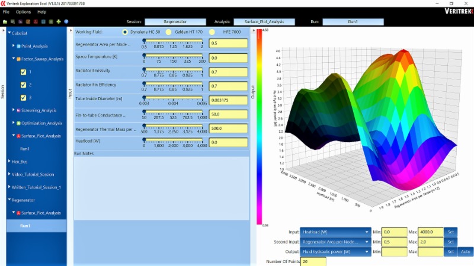
Task: Click the Number Of Points field
Action: (x=313, y=262)
